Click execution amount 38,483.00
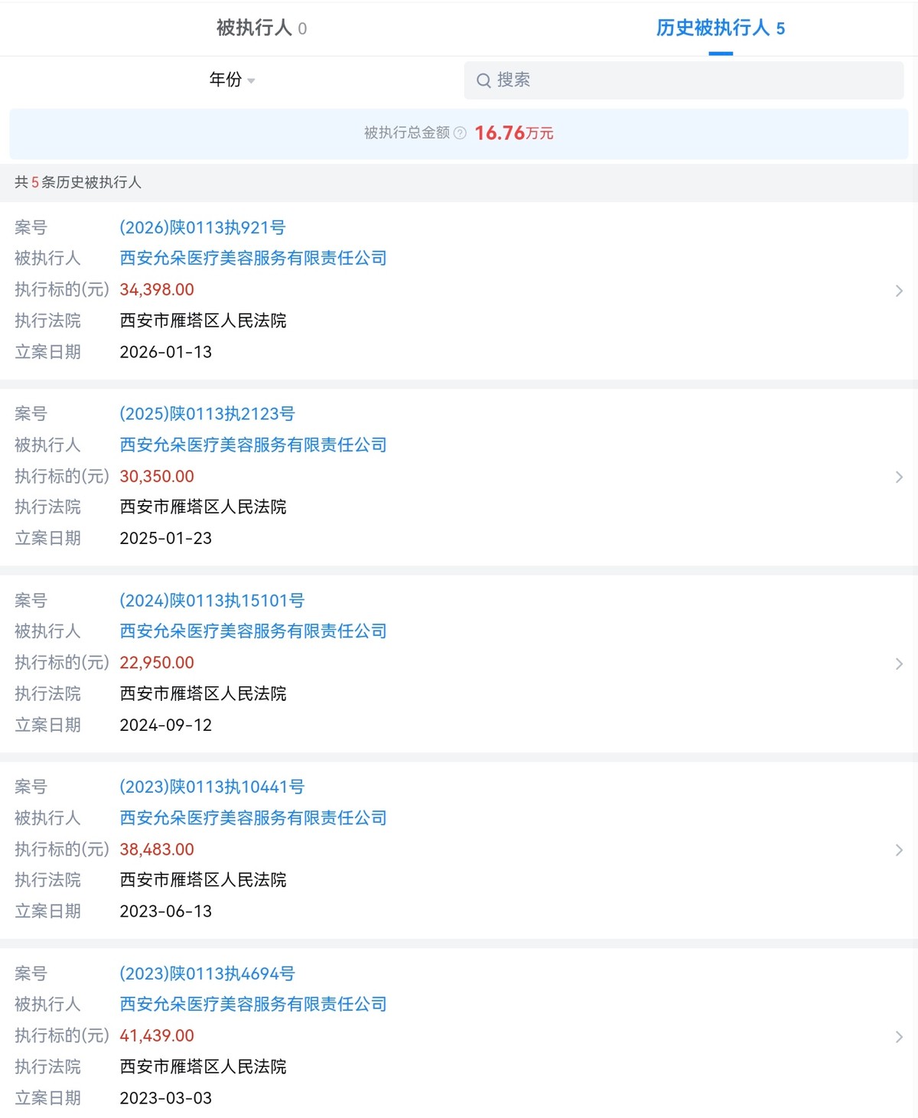 tap(157, 849)
